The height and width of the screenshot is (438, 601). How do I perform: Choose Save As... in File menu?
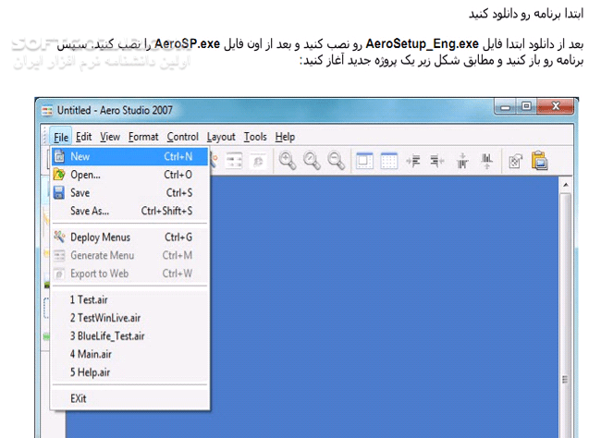(x=130, y=211)
